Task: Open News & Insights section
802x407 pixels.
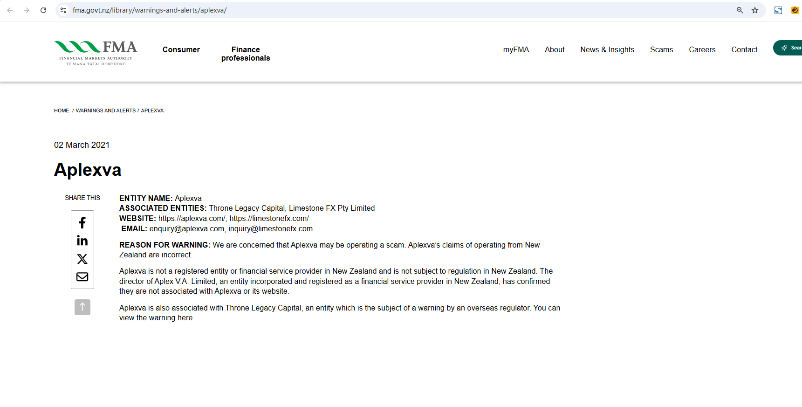Action: coord(607,49)
